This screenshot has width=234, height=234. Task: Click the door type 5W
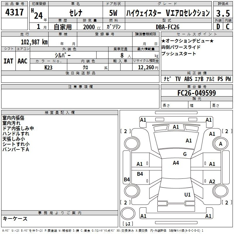tap(113, 13)
